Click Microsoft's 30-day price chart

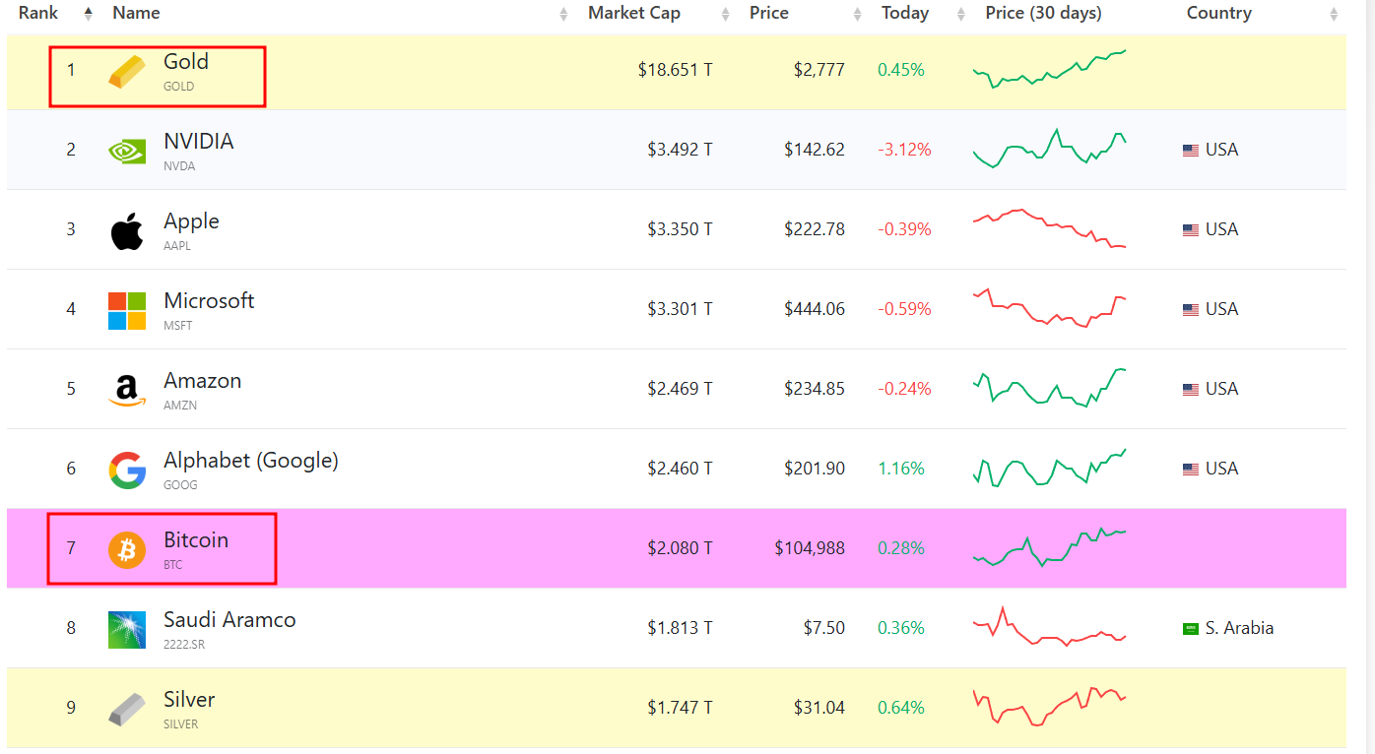click(x=1049, y=308)
